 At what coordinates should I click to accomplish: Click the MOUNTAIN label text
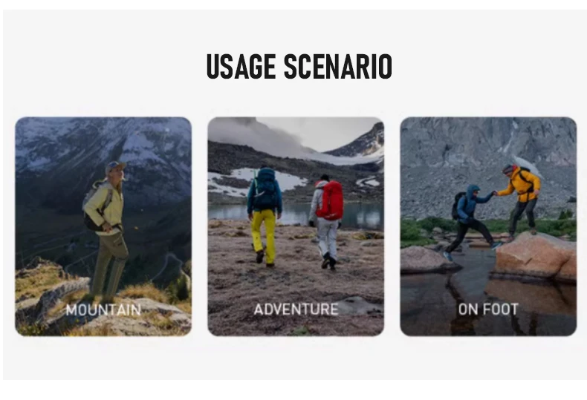click(x=103, y=310)
